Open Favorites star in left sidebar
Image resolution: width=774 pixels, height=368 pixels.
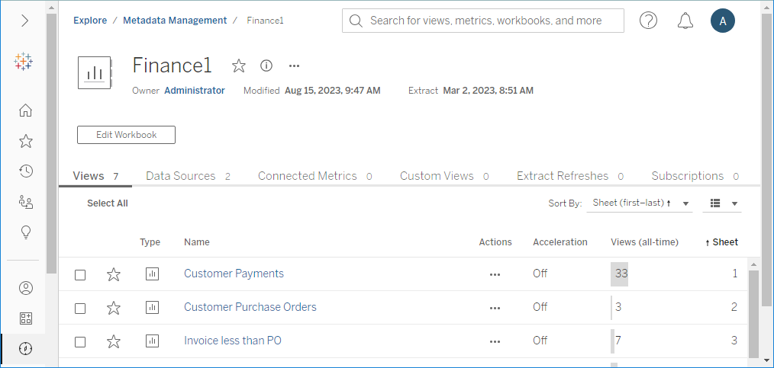click(x=25, y=141)
